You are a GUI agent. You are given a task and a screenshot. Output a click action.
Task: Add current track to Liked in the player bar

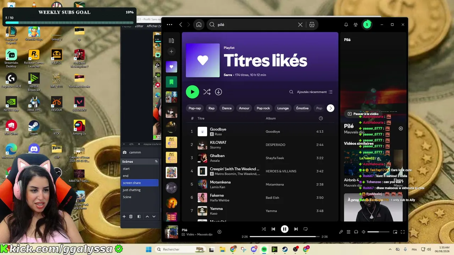pos(219,232)
